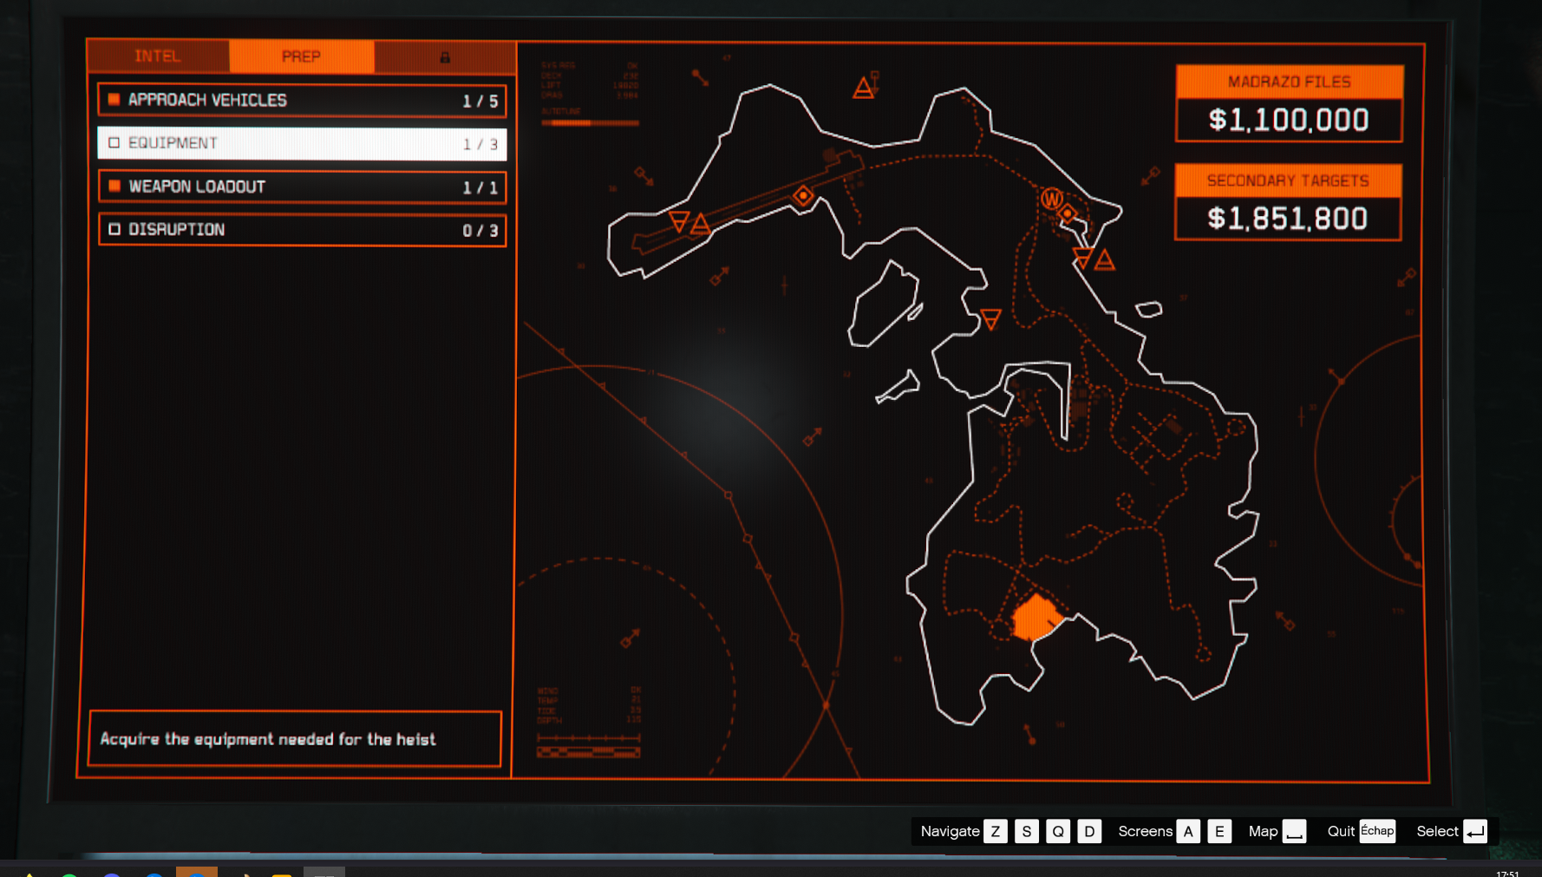Click the Q navigate key hint
The width and height of the screenshot is (1542, 877).
pyautogui.click(x=1058, y=832)
